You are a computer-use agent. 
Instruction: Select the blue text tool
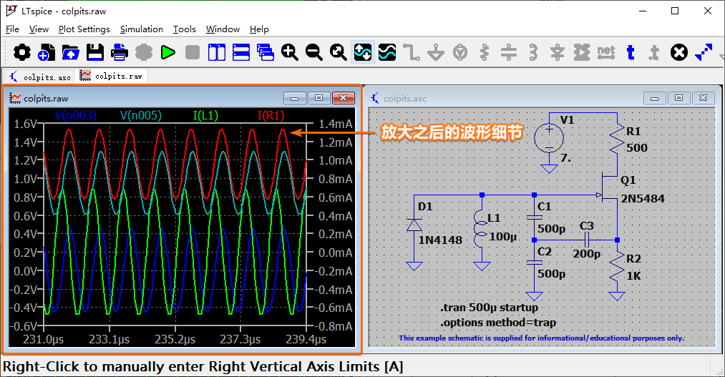(x=631, y=52)
